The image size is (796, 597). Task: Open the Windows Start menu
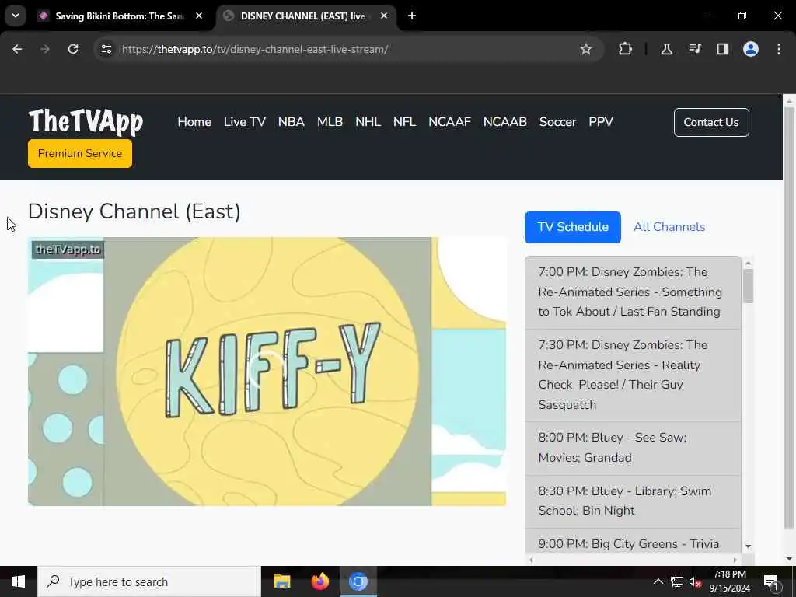[x=19, y=581]
